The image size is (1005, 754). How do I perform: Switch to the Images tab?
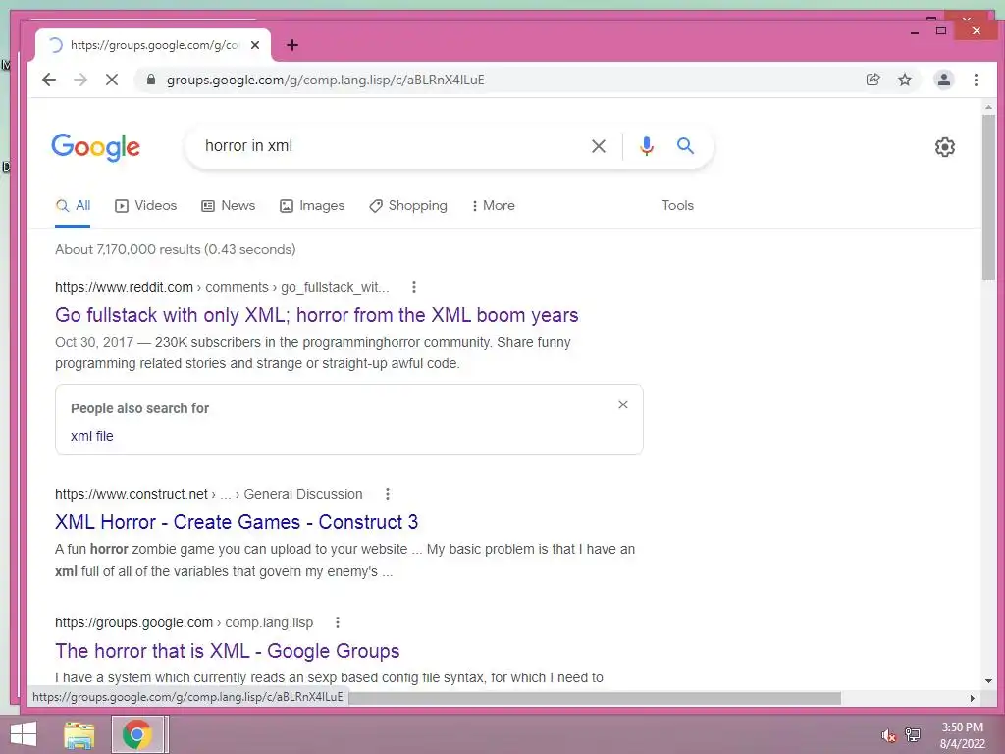click(x=312, y=206)
